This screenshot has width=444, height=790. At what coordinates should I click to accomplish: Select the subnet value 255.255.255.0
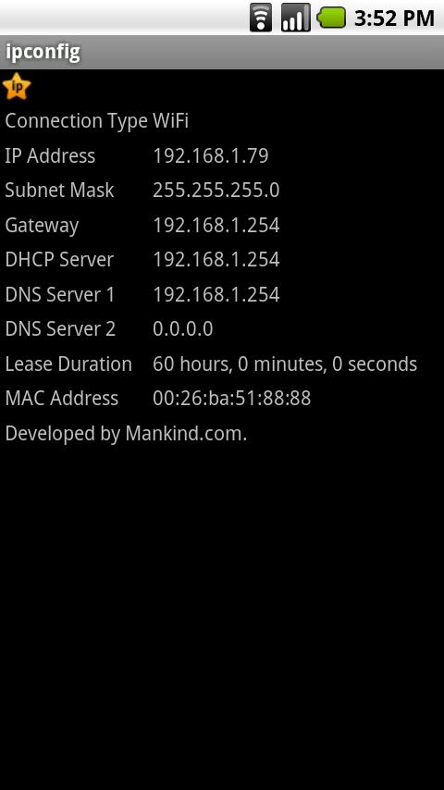tap(216, 191)
